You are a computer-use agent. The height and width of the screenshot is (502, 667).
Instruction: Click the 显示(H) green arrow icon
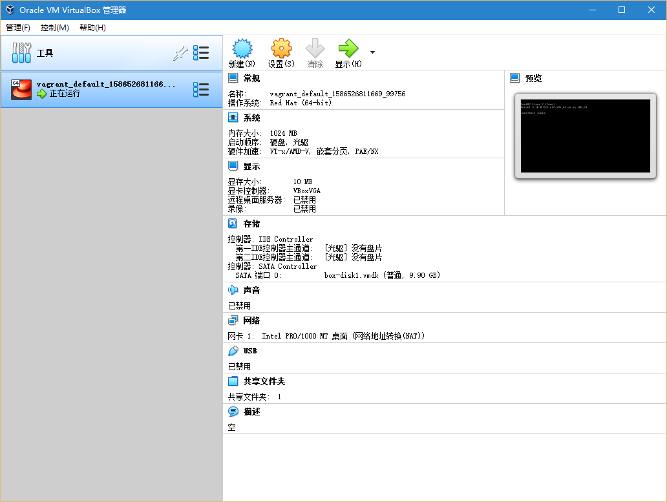(348, 48)
